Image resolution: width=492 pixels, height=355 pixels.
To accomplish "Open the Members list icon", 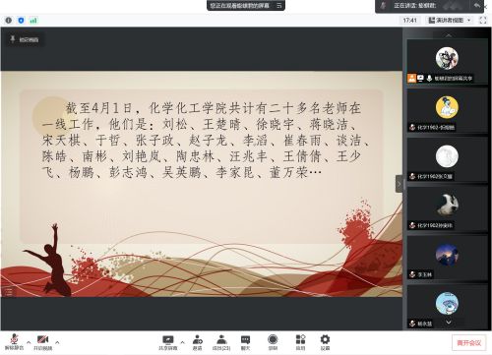I will click(x=221, y=342).
